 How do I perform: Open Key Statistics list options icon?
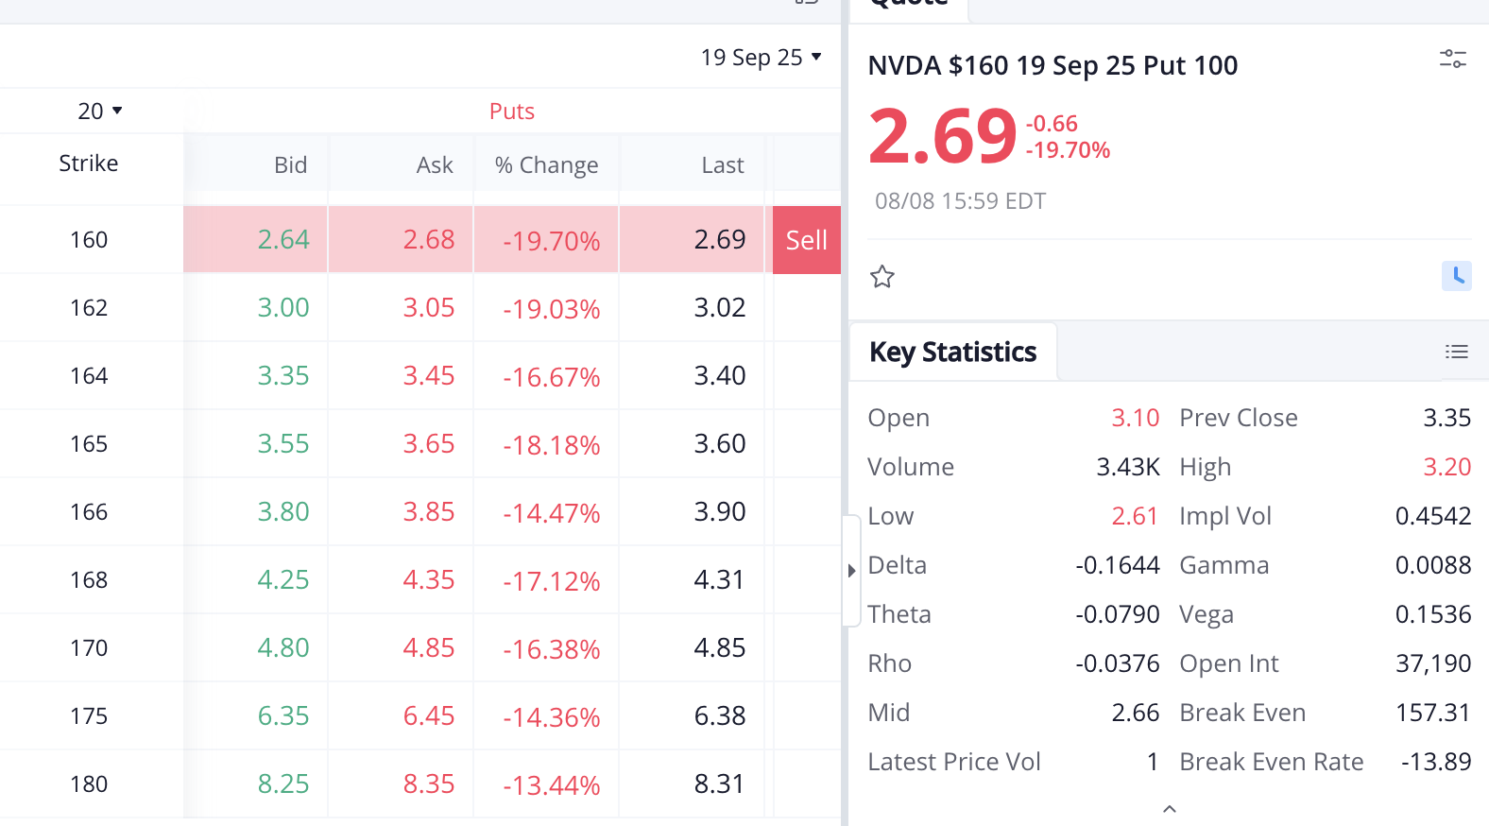coord(1457,352)
